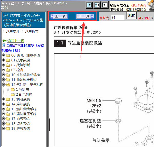Viewport: 154px width, 147px height.
Task: Go to next page with 下一页
Action: coord(85,16)
